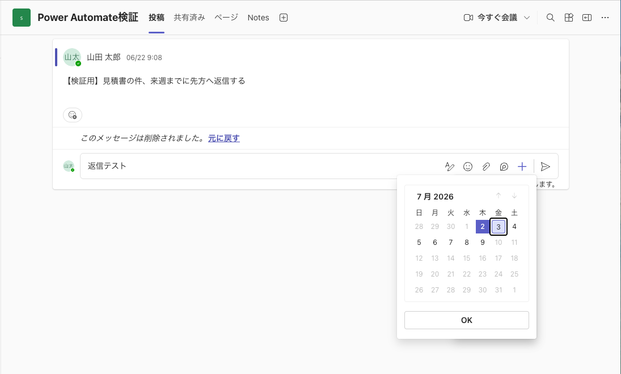Open the channel search magnifier icon
Screen dimensions: 621x374
click(550, 18)
